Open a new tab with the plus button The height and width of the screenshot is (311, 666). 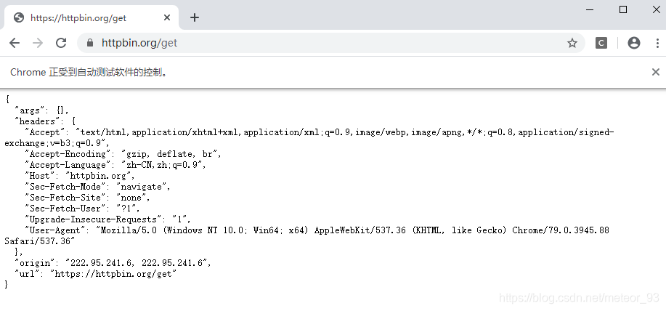point(195,17)
